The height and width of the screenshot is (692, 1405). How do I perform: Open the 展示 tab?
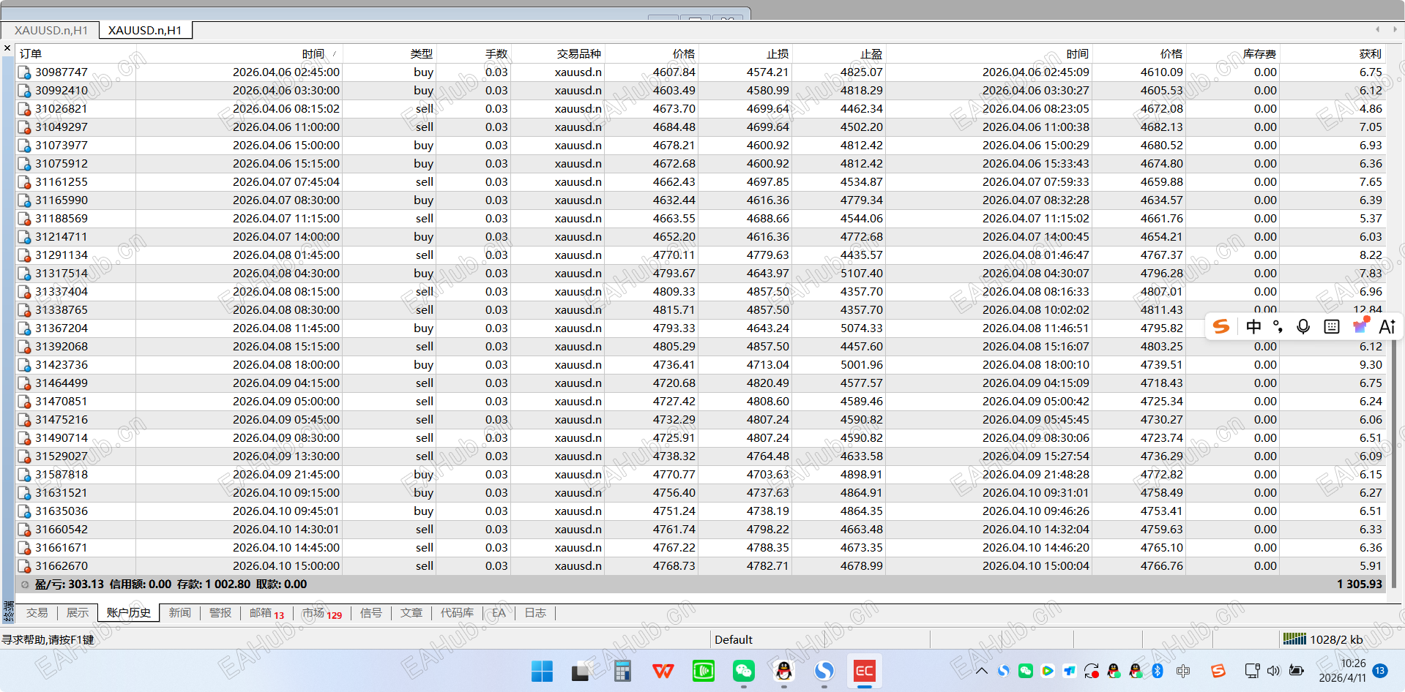pyautogui.click(x=78, y=613)
